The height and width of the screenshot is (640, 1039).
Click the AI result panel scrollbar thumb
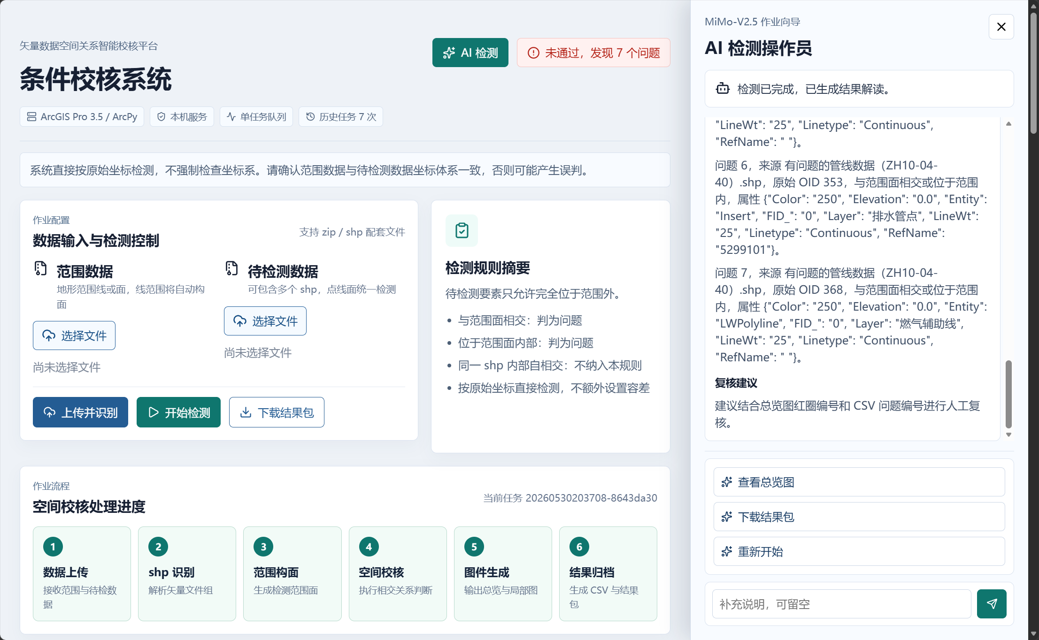pyautogui.click(x=1008, y=394)
